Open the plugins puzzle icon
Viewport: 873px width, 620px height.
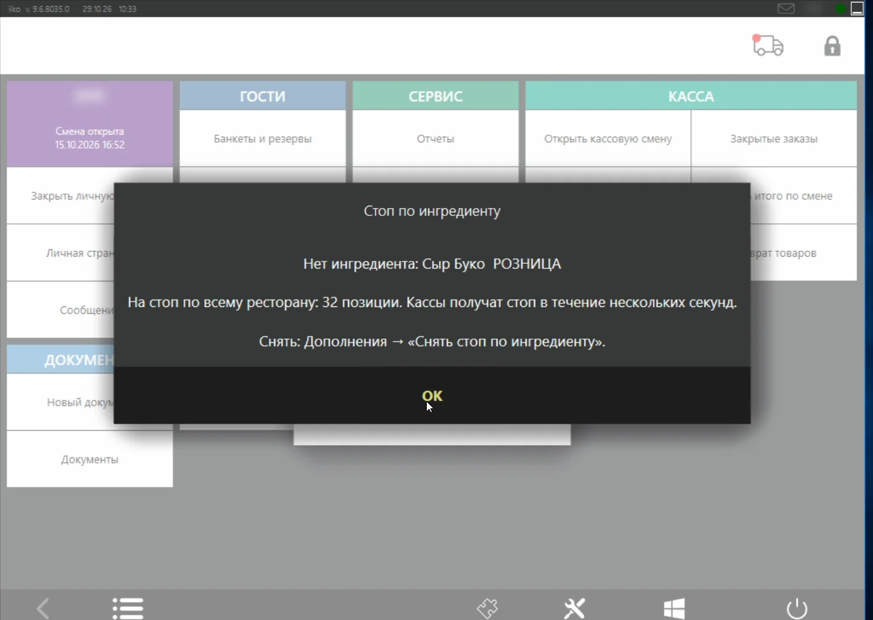[x=487, y=607]
